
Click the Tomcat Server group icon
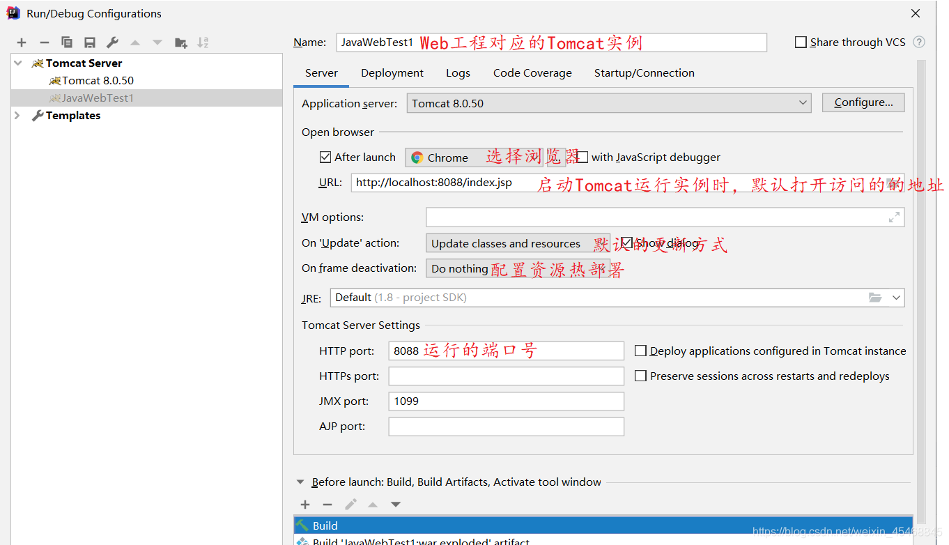point(38,63)
